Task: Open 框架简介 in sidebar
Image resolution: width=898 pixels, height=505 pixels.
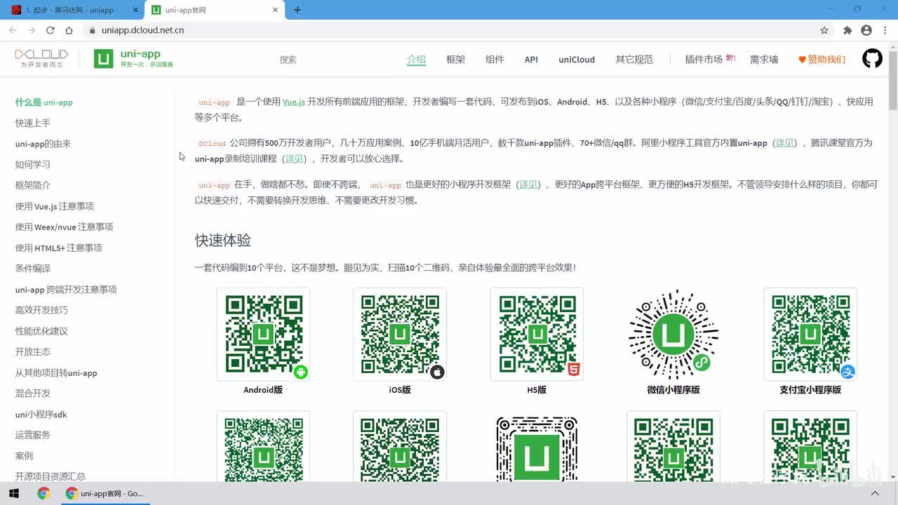Action: point(33,185)
